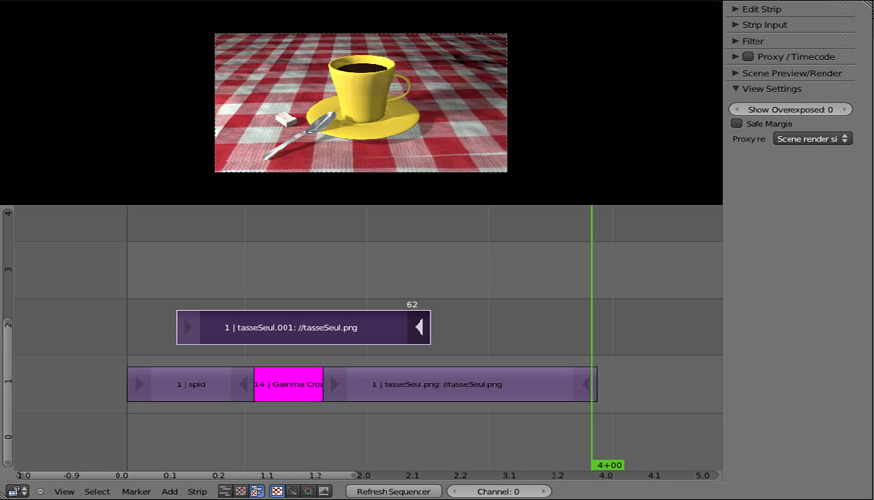Screen dimensions: 874x500
Task: Open the Strip menu
Action: pyautogui.click(x=197, y=492)
